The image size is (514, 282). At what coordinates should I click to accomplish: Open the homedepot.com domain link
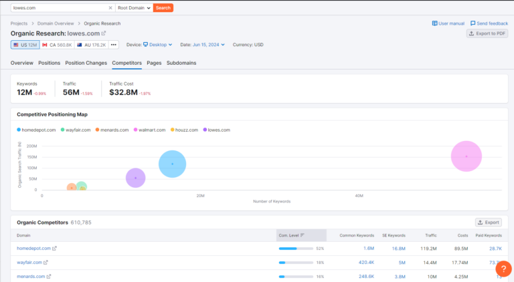click(x=33, y=249)
